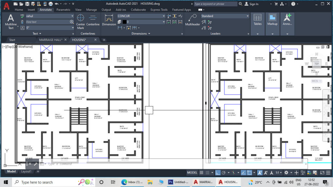Click the Undo arrow

(57, 4)
